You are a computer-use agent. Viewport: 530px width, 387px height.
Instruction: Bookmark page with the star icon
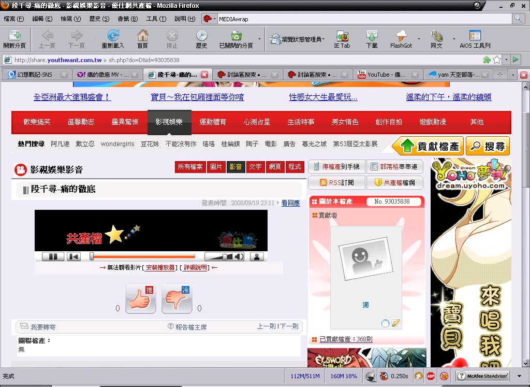click(x=496, y=60)
